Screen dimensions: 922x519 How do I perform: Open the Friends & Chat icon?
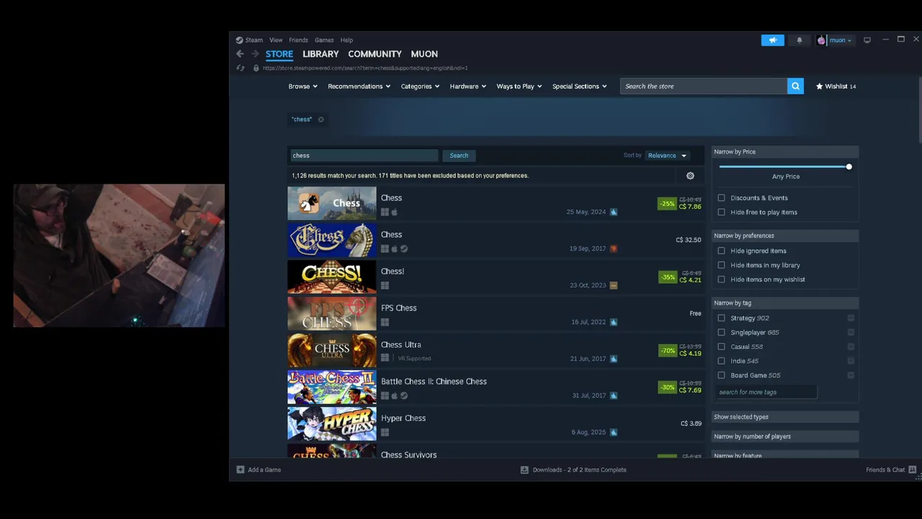click(x=912, y=470)
